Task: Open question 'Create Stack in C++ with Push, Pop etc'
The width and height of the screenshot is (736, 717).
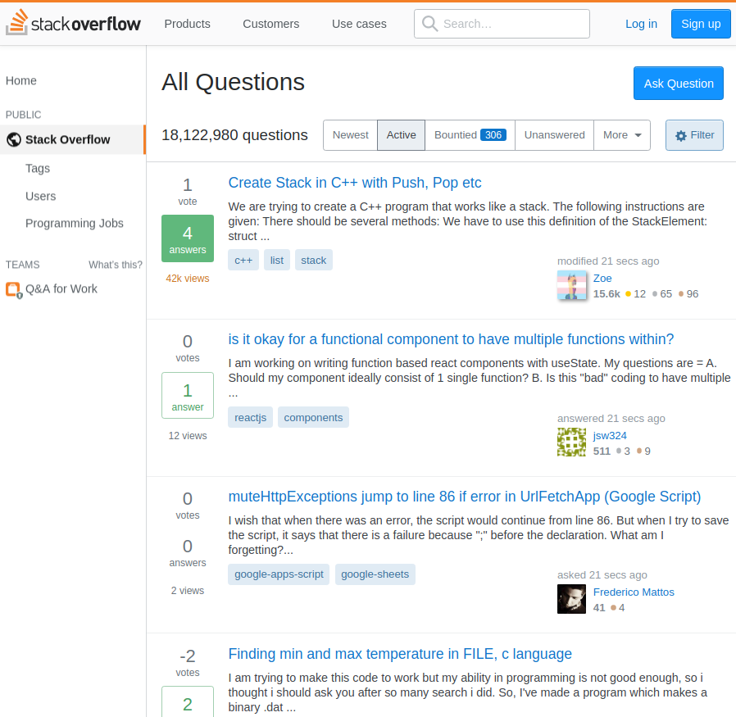Action: coord(355,183)
